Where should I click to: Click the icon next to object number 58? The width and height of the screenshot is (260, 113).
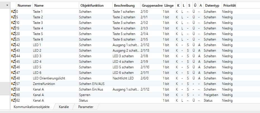[13, 89]
